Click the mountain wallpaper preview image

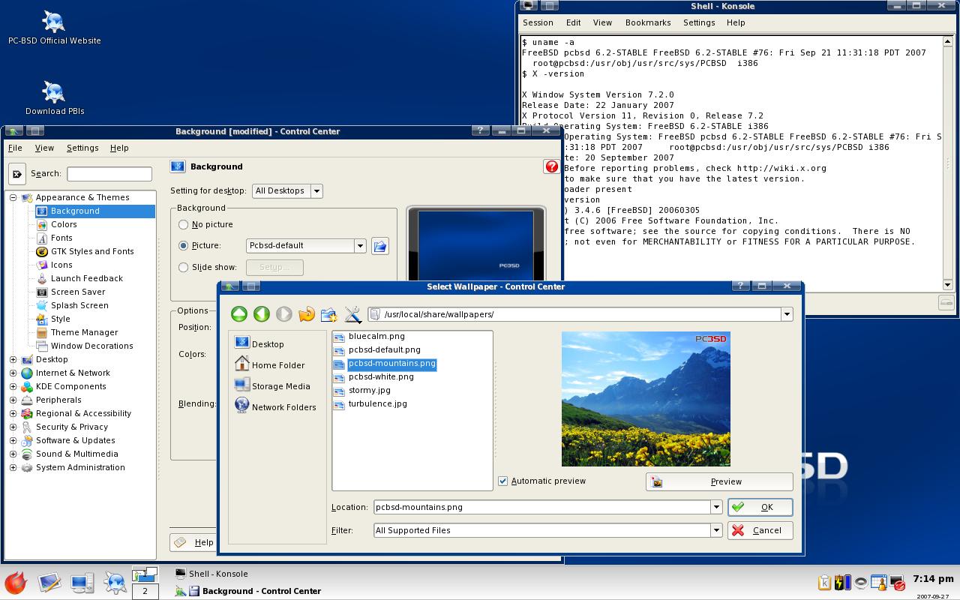point(646,399)
